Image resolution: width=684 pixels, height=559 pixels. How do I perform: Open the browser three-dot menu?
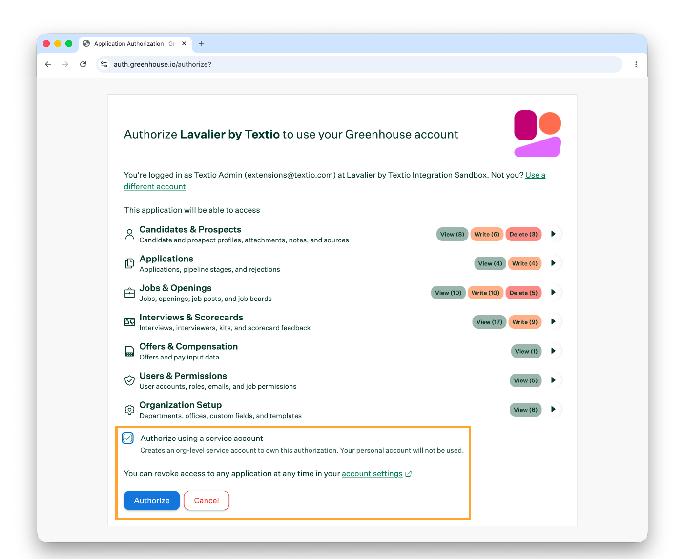(x=636, y=64)
